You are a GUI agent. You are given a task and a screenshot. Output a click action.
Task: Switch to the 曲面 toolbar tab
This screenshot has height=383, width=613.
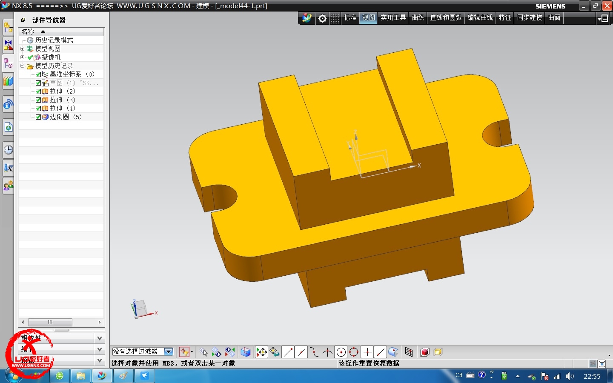(554, 18)
